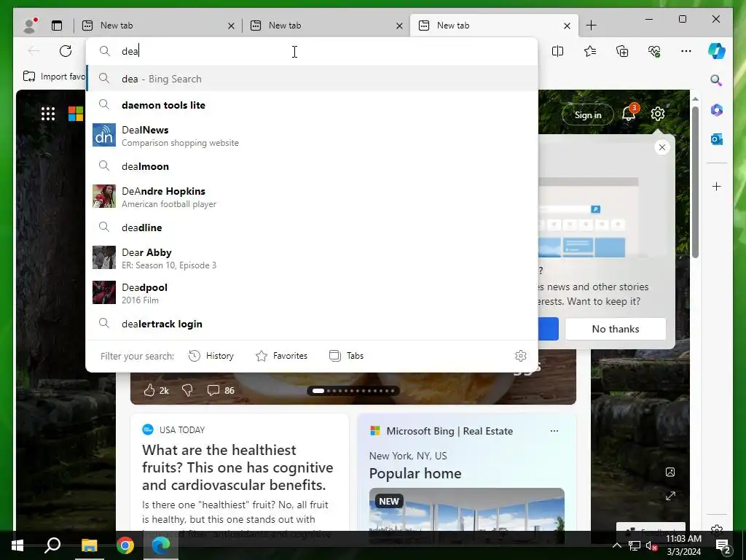Screen dimensions: 746x560
Task: Open split screen view icon
Action: (x=557, y=51)
